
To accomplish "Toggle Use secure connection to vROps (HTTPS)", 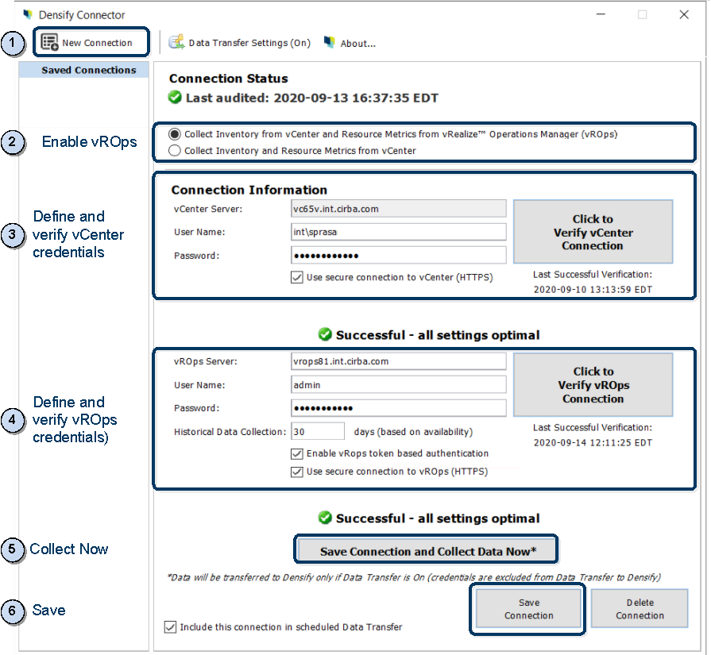I will (297, 472).
